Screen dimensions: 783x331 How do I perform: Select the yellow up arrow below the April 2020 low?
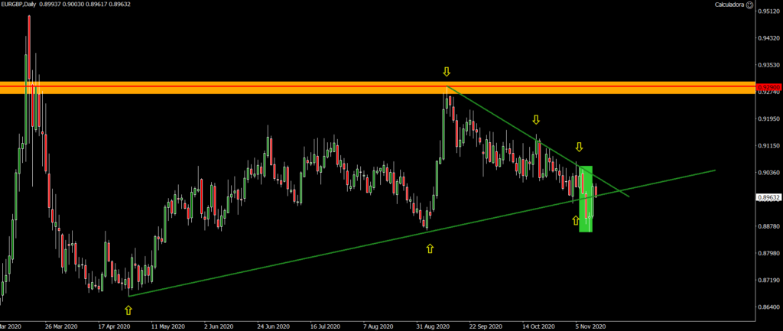tap(128, 310)
